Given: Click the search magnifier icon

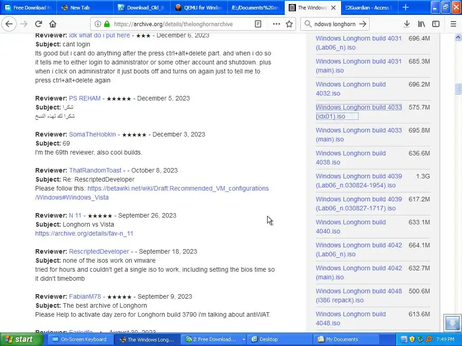Looking at the screenshot, I should 308,24.
